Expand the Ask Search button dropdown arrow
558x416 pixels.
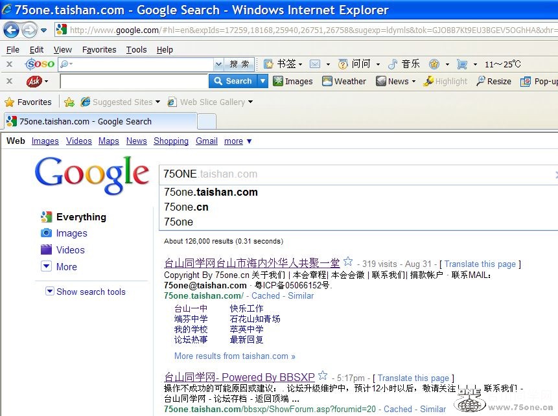262,82
